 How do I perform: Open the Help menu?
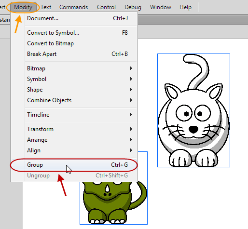click(185, 7)
